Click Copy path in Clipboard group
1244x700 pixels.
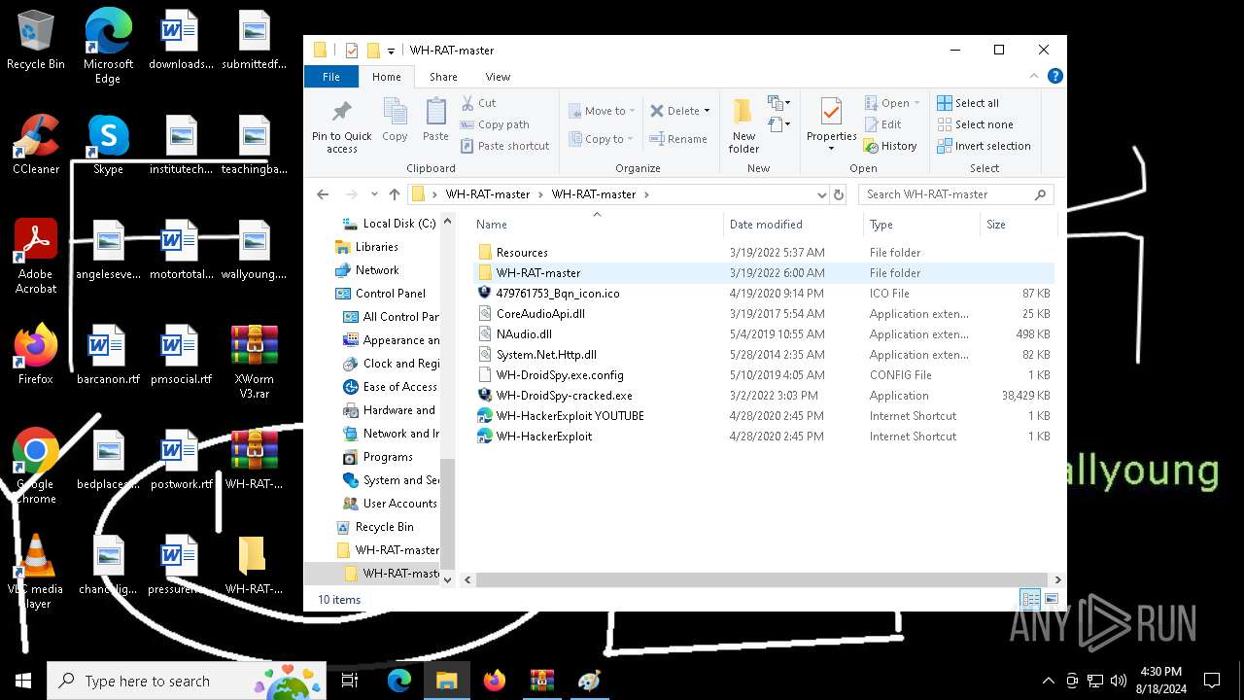point(495,124)
